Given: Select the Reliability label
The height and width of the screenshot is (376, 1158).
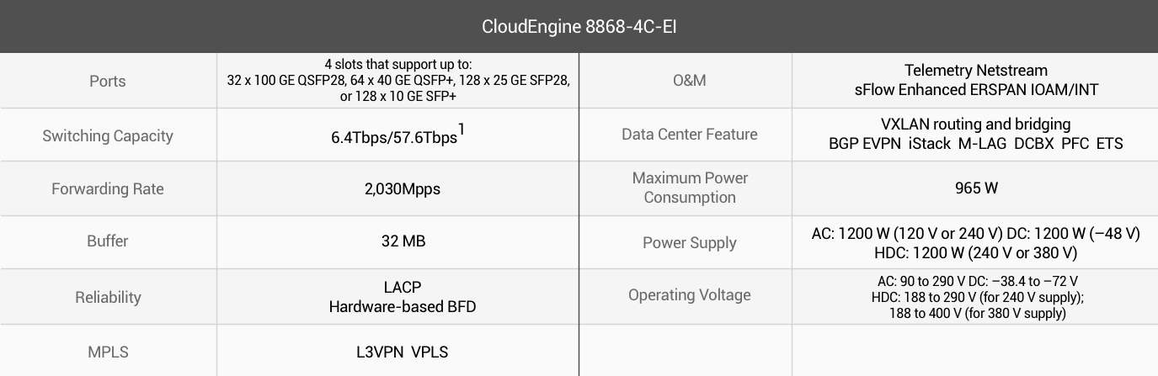Looking at the screenshot, I should [x=108, y=297].
